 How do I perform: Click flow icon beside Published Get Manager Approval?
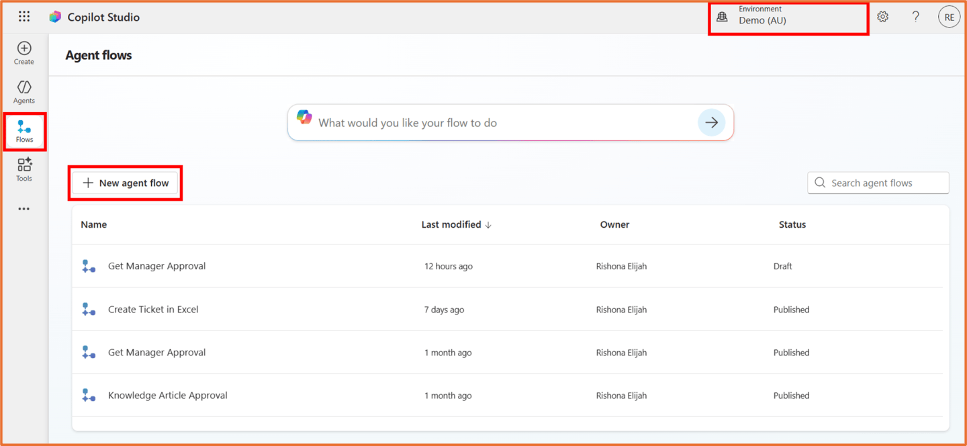coord(89,353)
